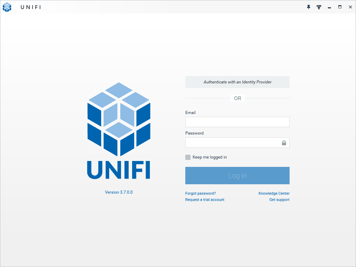Screen dimensions: 356x267
Task: Open Request a trial account link
Action: (x=205, y=200)
